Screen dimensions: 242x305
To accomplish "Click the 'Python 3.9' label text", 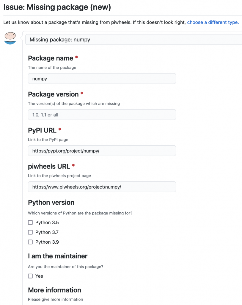I will pos(47,242).
